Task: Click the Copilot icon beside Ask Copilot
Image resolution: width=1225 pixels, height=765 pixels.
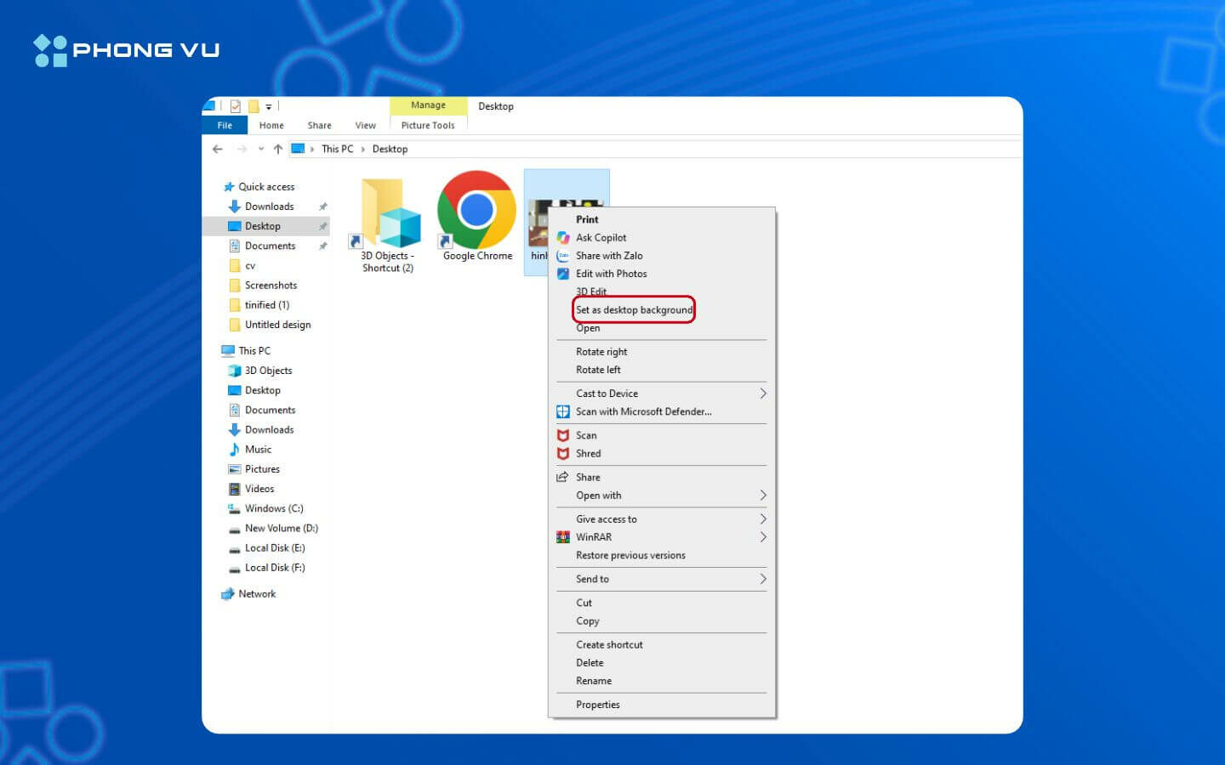Action: pos(563,237)
